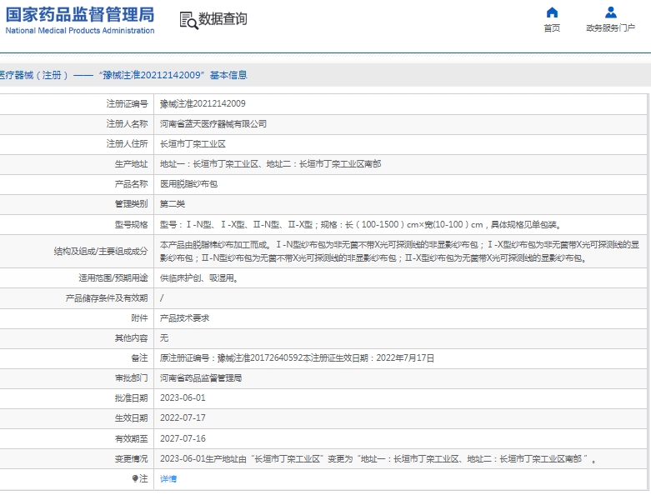Image resolution: width=651 pixels, height=495 pixels.
Task: Click the 型号规格 row label
Action: click(131, 224)
